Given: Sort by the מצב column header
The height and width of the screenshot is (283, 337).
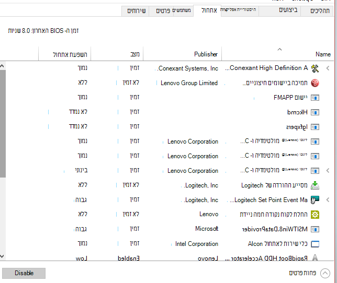Looking at the screenshot, I should tap(135, 54).
